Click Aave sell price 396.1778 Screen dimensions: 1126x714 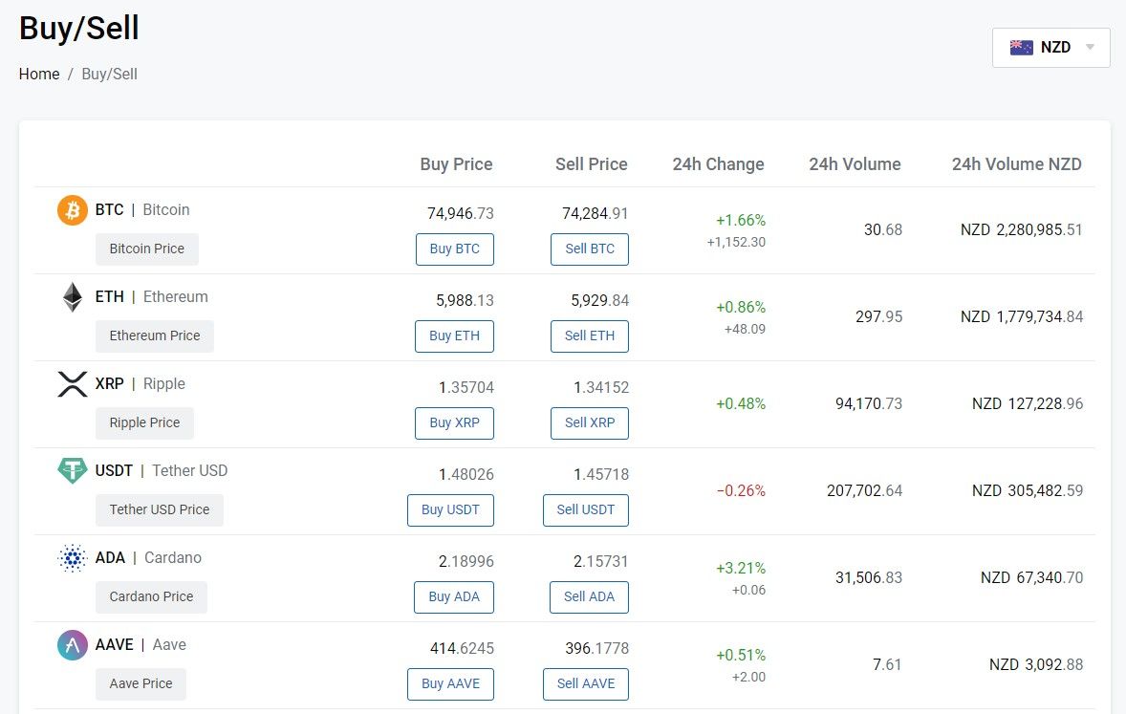tap(596, 649)
